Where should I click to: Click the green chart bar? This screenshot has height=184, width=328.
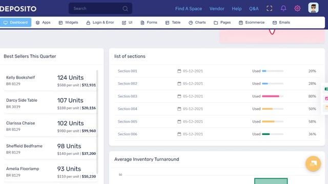[271, 181]
